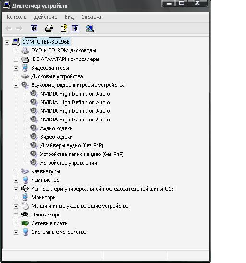Open the Справка menu
This screenshot has width=246, height=263.
coord(91,17)
